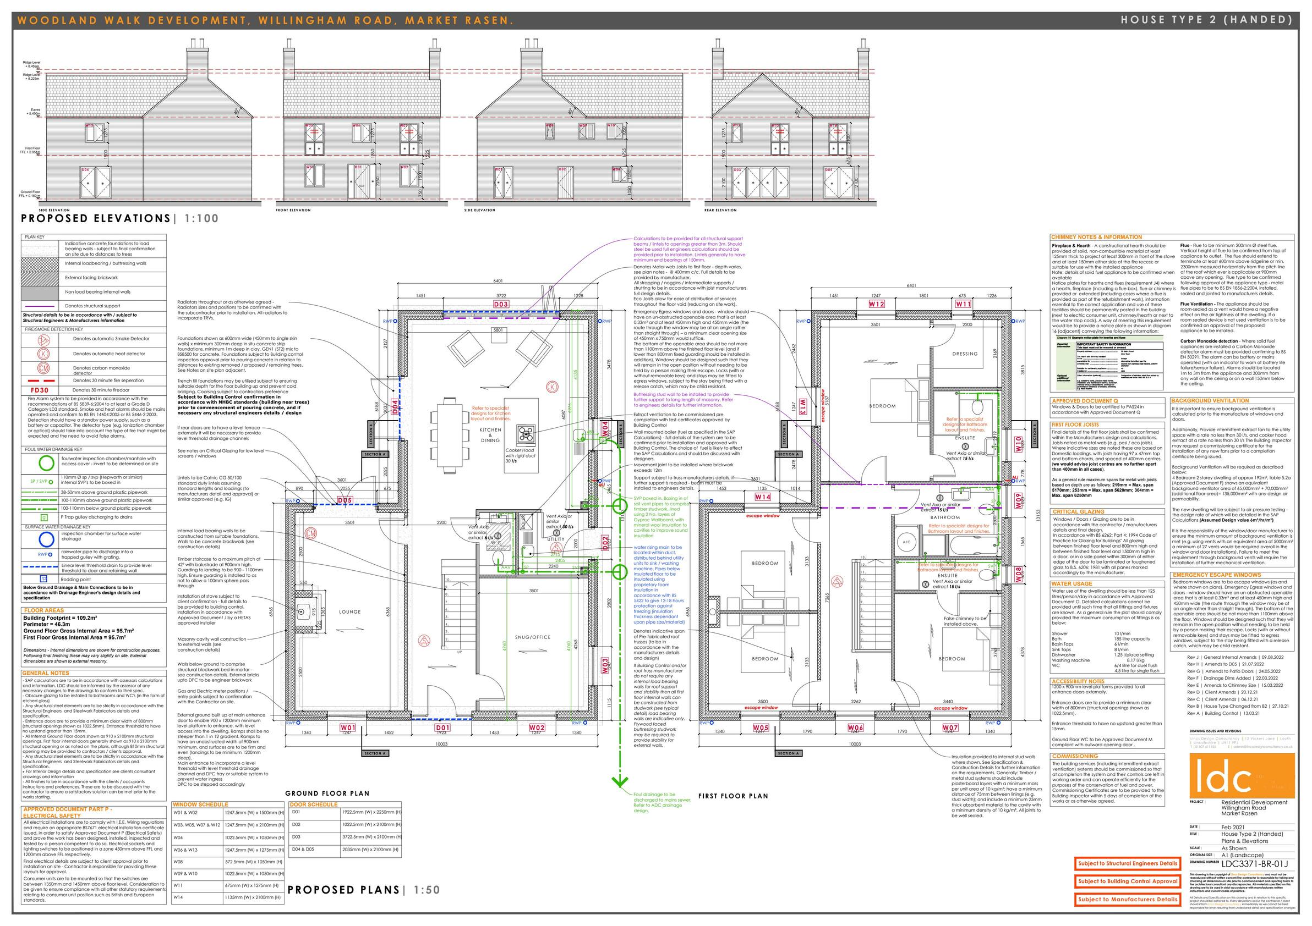Click the PROPOSED ELEVATIONS 1:100 heading
The height and width of the screenshot is (926, 1312).
(119, 218)
